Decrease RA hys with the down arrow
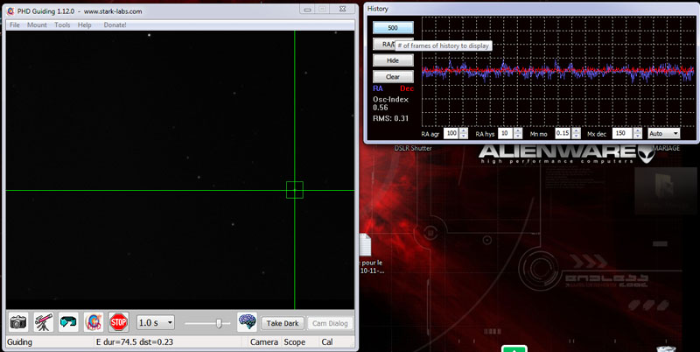Image resolution: width=700 pixels, height=352 pixels. pyautogui.click(x=518, y=136)
